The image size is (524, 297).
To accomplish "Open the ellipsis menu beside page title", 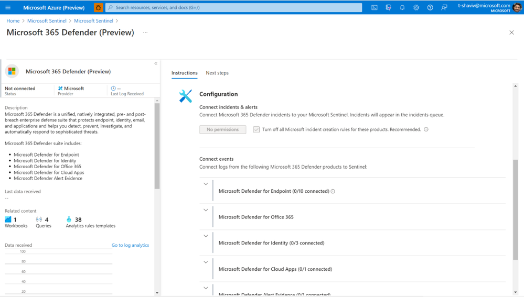I will 145,32.
